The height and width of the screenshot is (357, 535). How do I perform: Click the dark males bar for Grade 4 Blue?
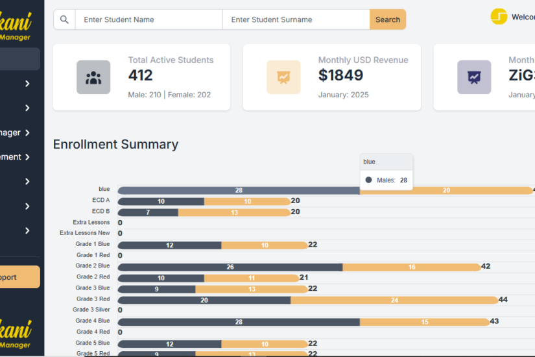(238, 322)
